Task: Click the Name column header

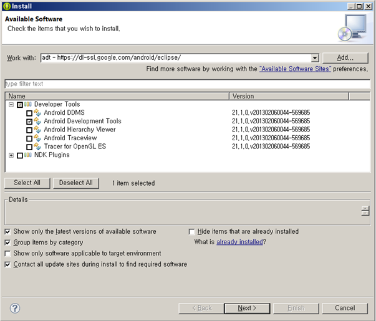Action: [x=117, y=96]
